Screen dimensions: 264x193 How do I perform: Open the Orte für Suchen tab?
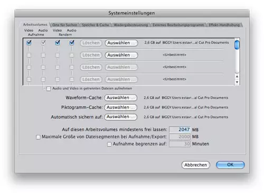64,25
